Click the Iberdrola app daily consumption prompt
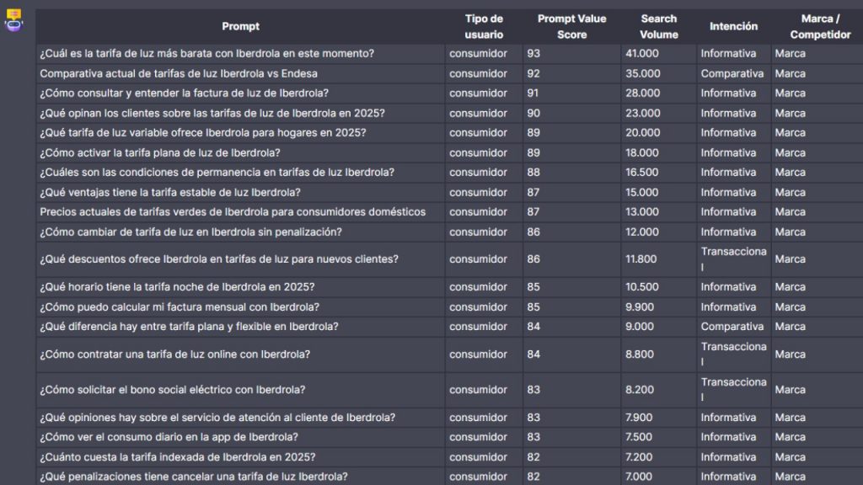Viewport: 863px width, 485px height. [x=169, y=437]
